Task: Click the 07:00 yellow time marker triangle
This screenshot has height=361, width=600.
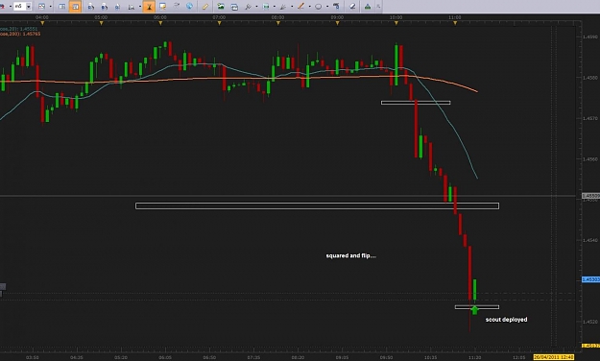Action: pos(219,23)
